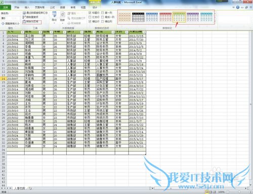Image resolution: width=253 pixels, height=194 pixels.
Task: Click the insert new worksheet tab icon
Action: [x=30, y=188]
